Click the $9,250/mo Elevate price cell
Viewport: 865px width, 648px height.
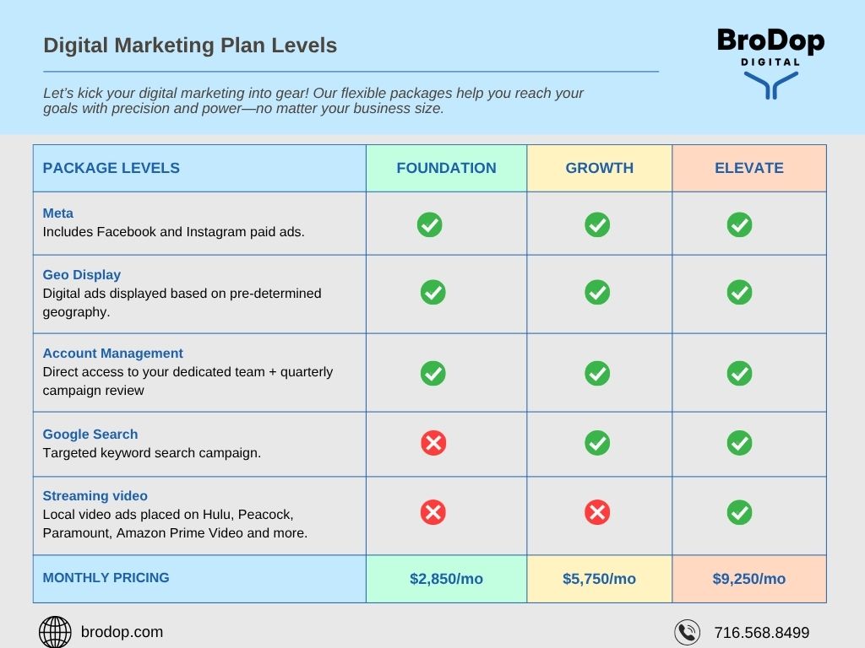click(748, 579)
